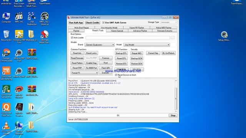This screenshot has width=246, height=138.
Task: Click the log output vertical scrollbar
Action: click(176, 96)
